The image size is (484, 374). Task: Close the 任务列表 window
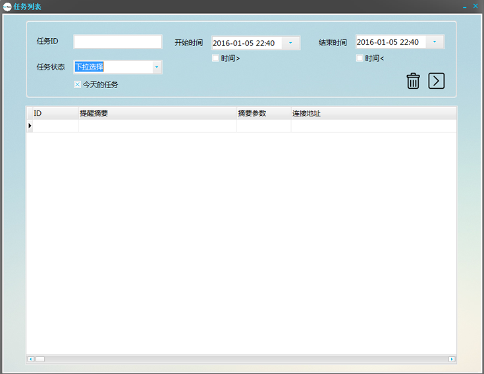(x=475, y=6)
